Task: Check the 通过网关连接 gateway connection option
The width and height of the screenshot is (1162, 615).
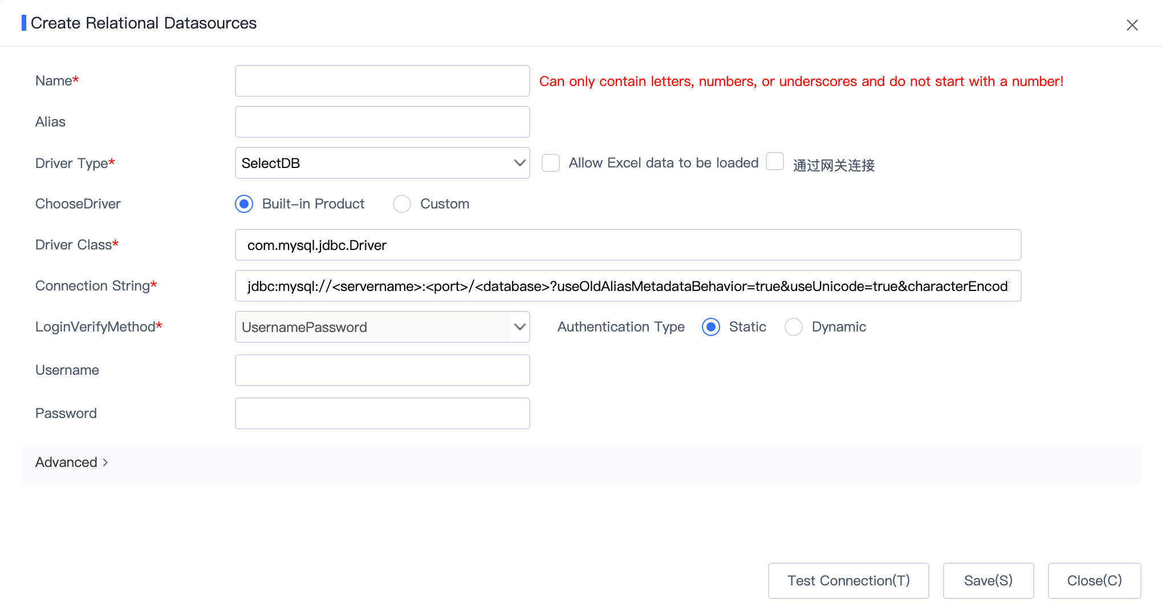Action: click(x=775, y=162)
